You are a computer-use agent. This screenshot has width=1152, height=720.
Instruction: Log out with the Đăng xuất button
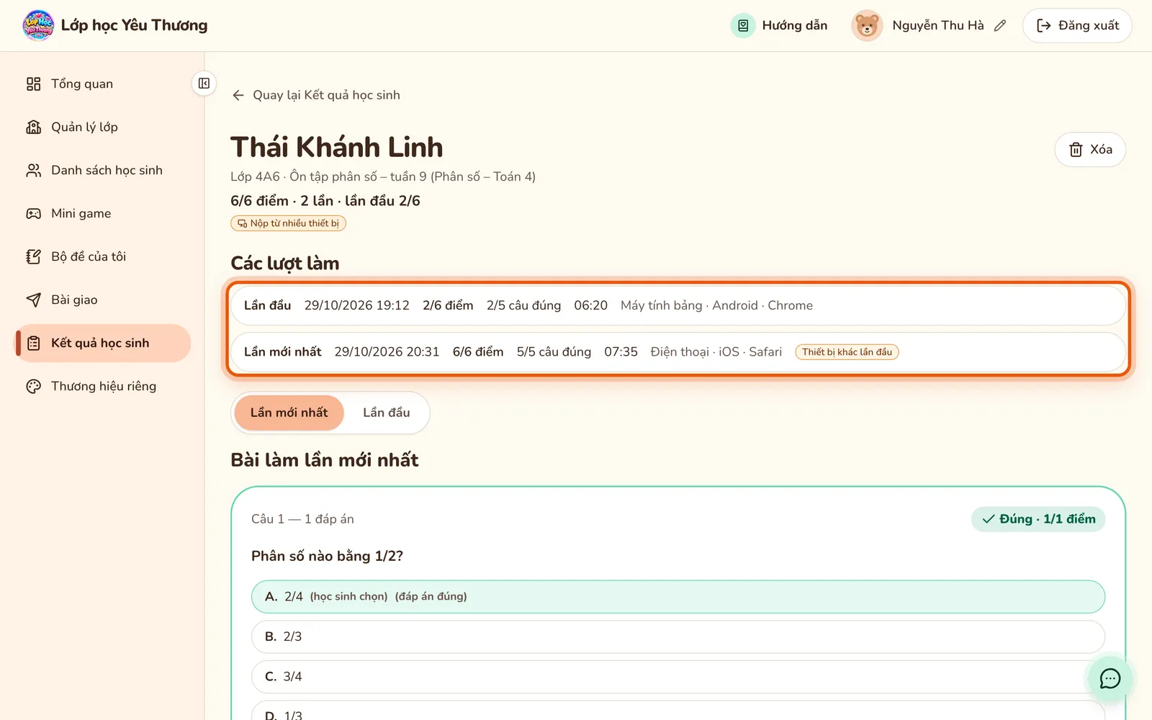pos(1077,25)
